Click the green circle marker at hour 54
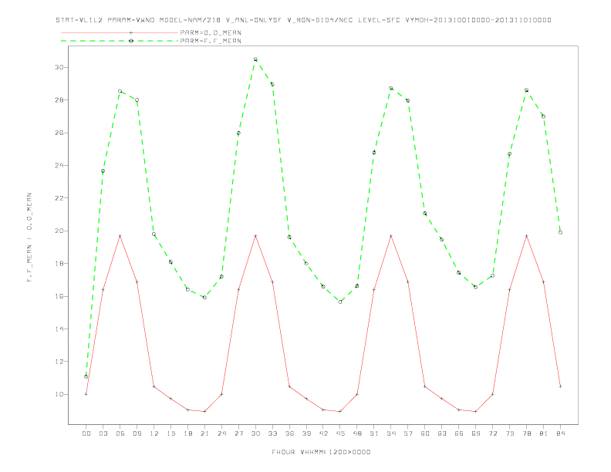Screen dimensions: 611x472 (391, 89)
